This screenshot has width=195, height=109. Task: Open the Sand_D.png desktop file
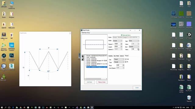(189, 15)
